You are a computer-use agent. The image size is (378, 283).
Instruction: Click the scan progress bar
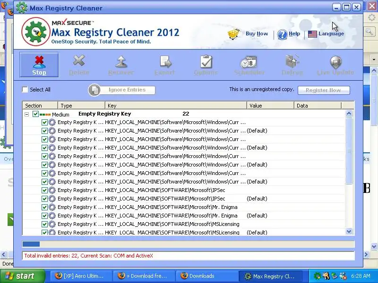coord(188,244)
